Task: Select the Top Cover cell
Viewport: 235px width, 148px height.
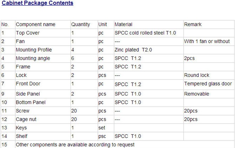Action: click(28, 33)
